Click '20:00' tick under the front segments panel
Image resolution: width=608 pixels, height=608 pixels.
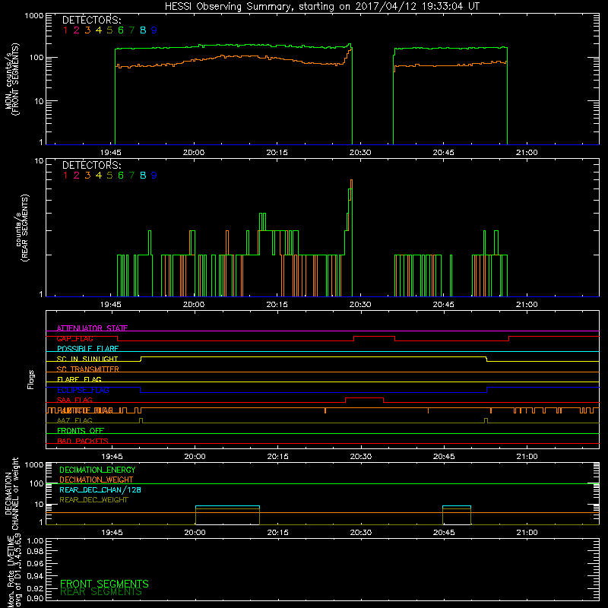click(x=194, y=153)
